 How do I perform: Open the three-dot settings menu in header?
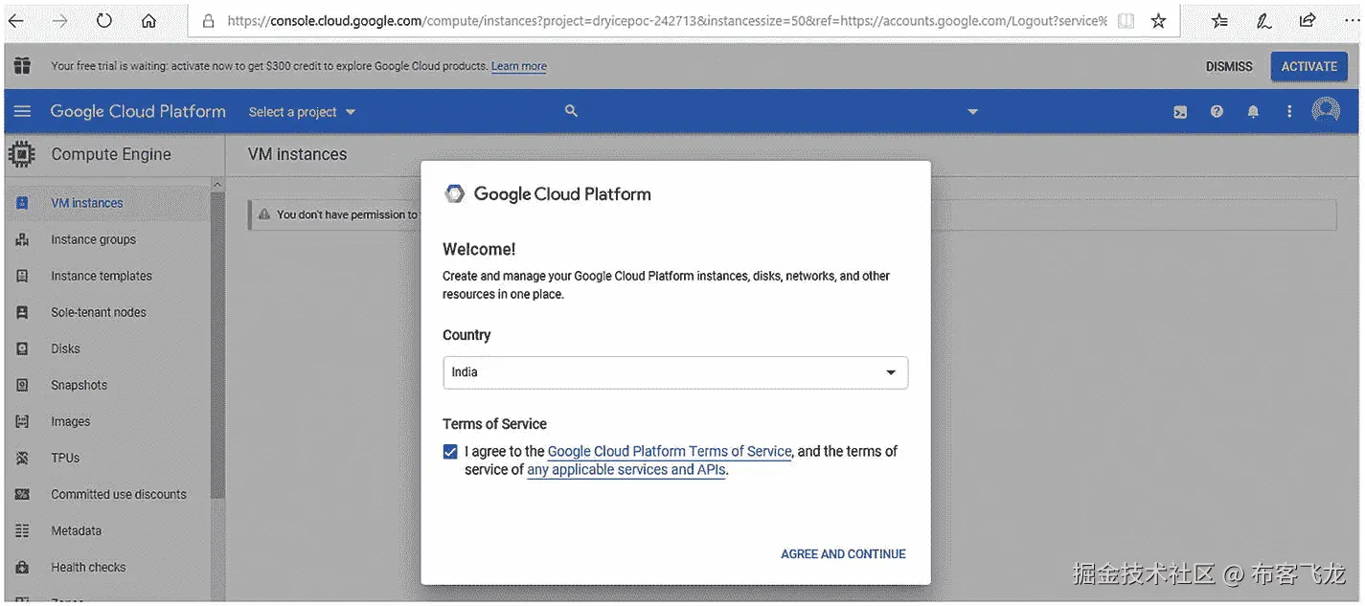pyautogui.click(x=1289, y=112)
